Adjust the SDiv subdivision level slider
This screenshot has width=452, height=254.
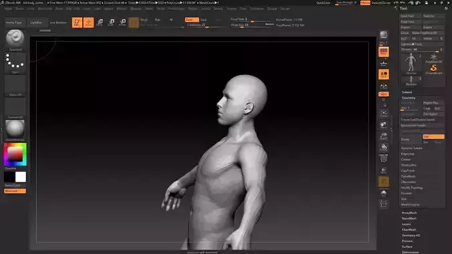(x=409, y=108)
